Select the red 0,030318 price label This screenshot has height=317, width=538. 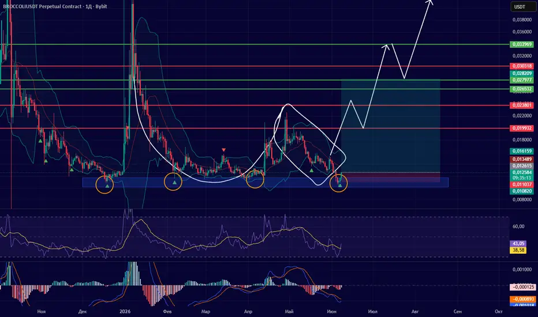[x=522, y=66]
